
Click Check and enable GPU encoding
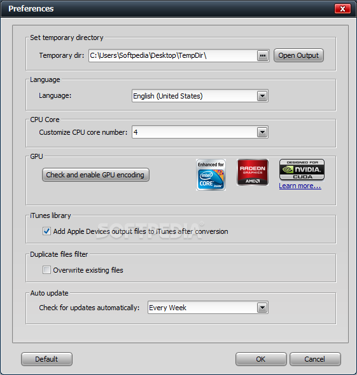[95, 175]
